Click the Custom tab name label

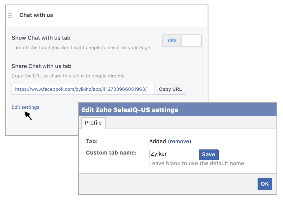click(111, 153)
